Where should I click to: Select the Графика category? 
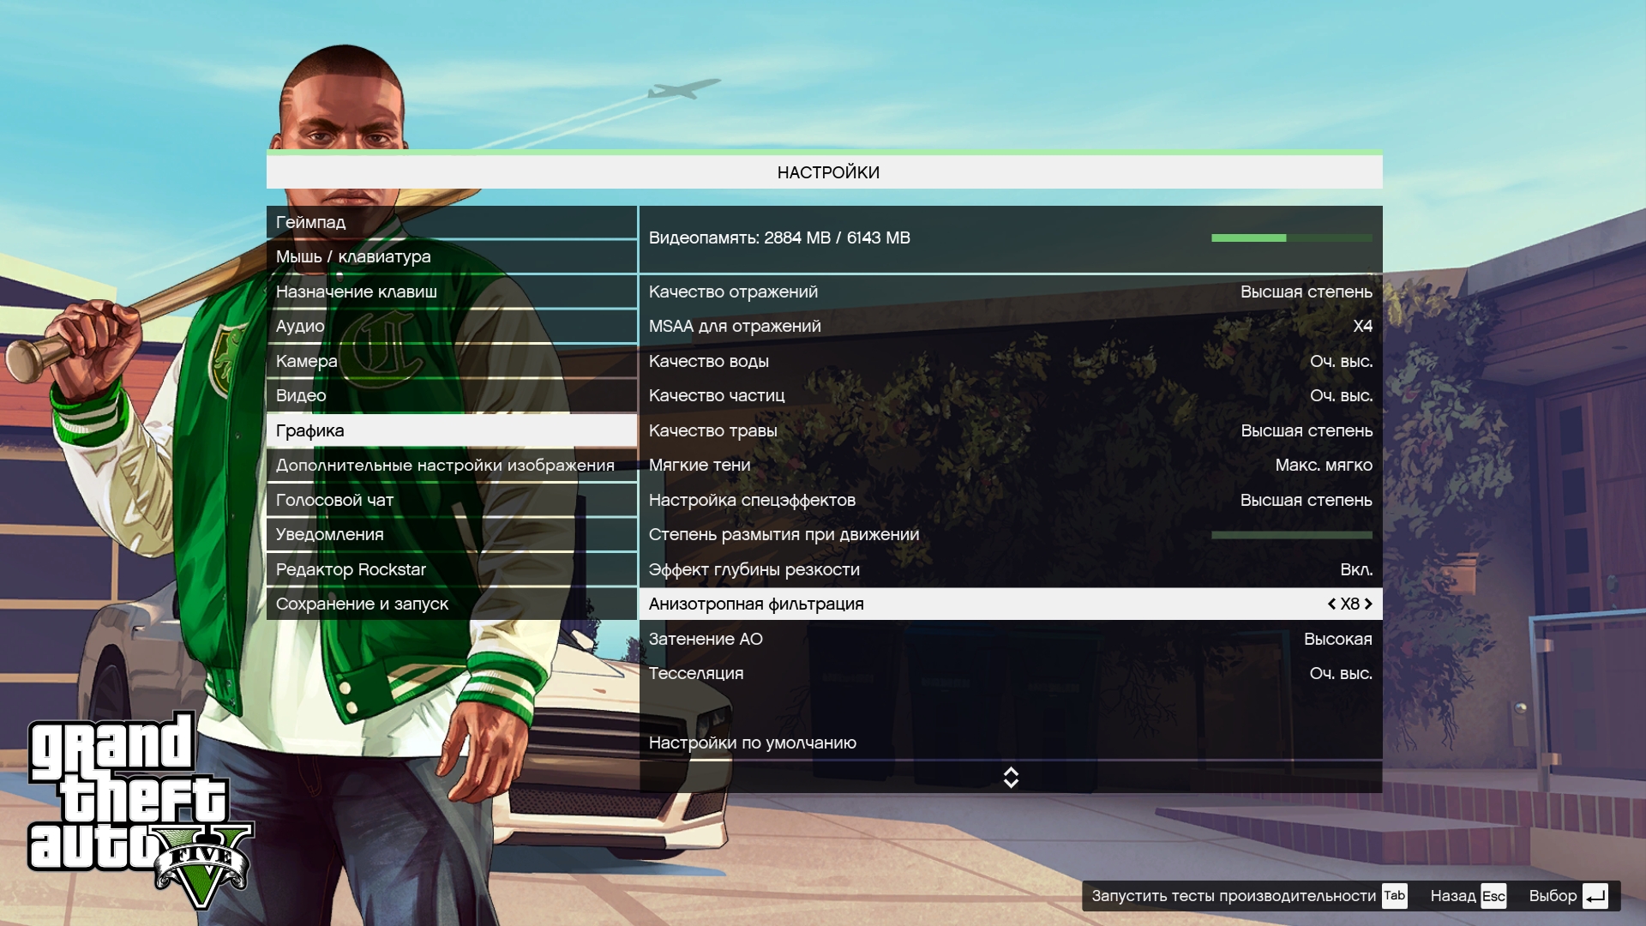[452, 430]
